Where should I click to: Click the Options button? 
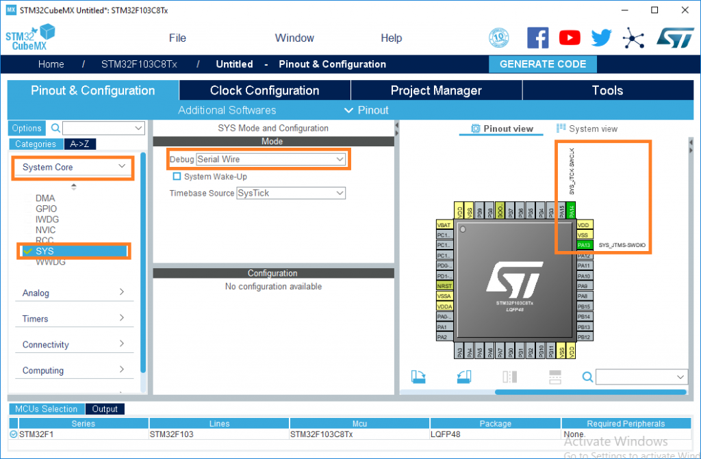coord(27,129)
